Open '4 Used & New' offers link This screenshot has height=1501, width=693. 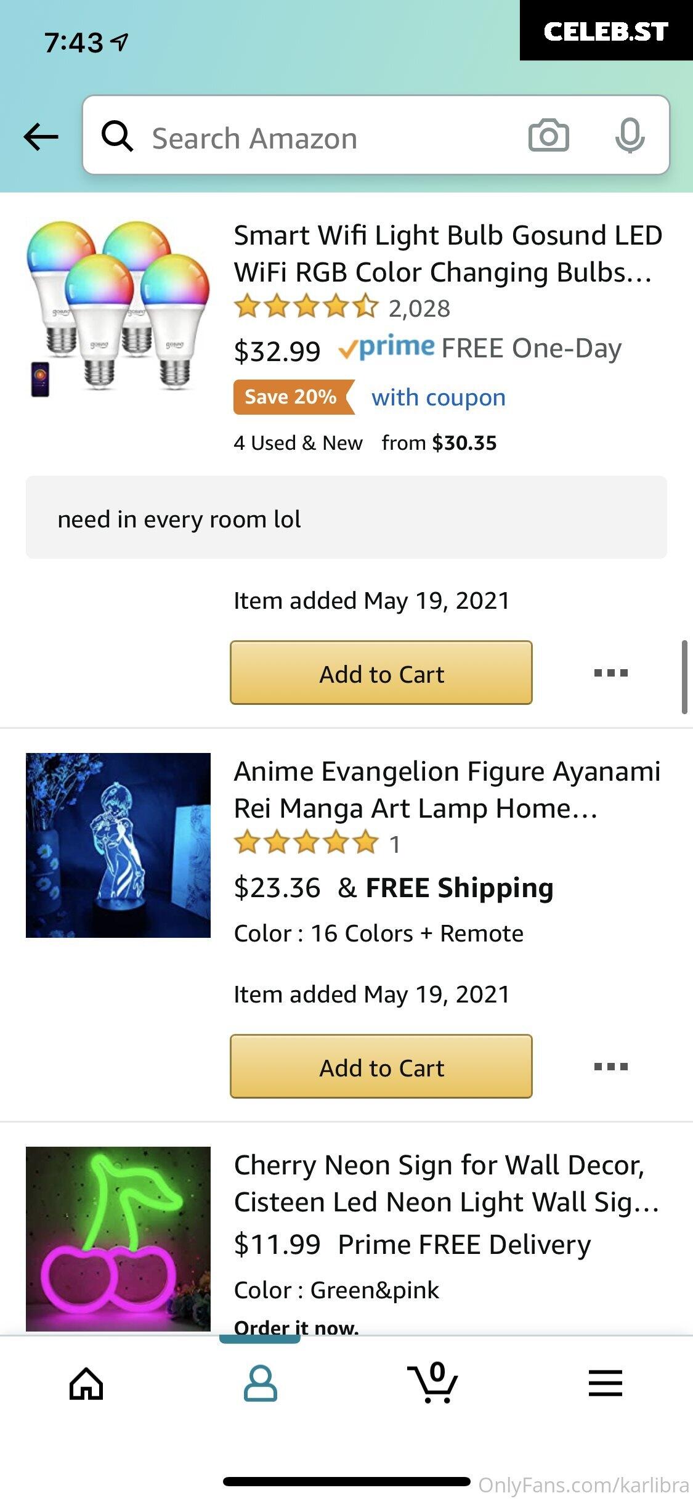tap(298, 443)
